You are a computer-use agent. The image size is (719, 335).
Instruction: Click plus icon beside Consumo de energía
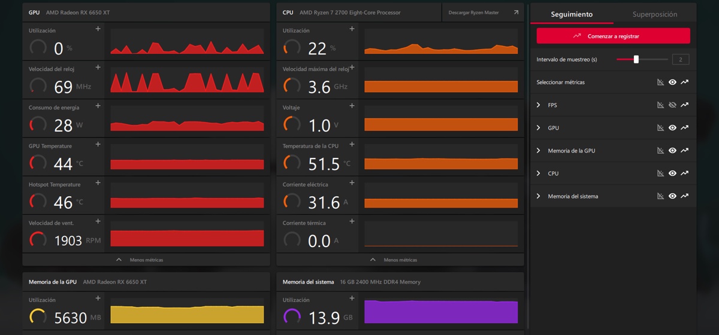pos(98,105)
